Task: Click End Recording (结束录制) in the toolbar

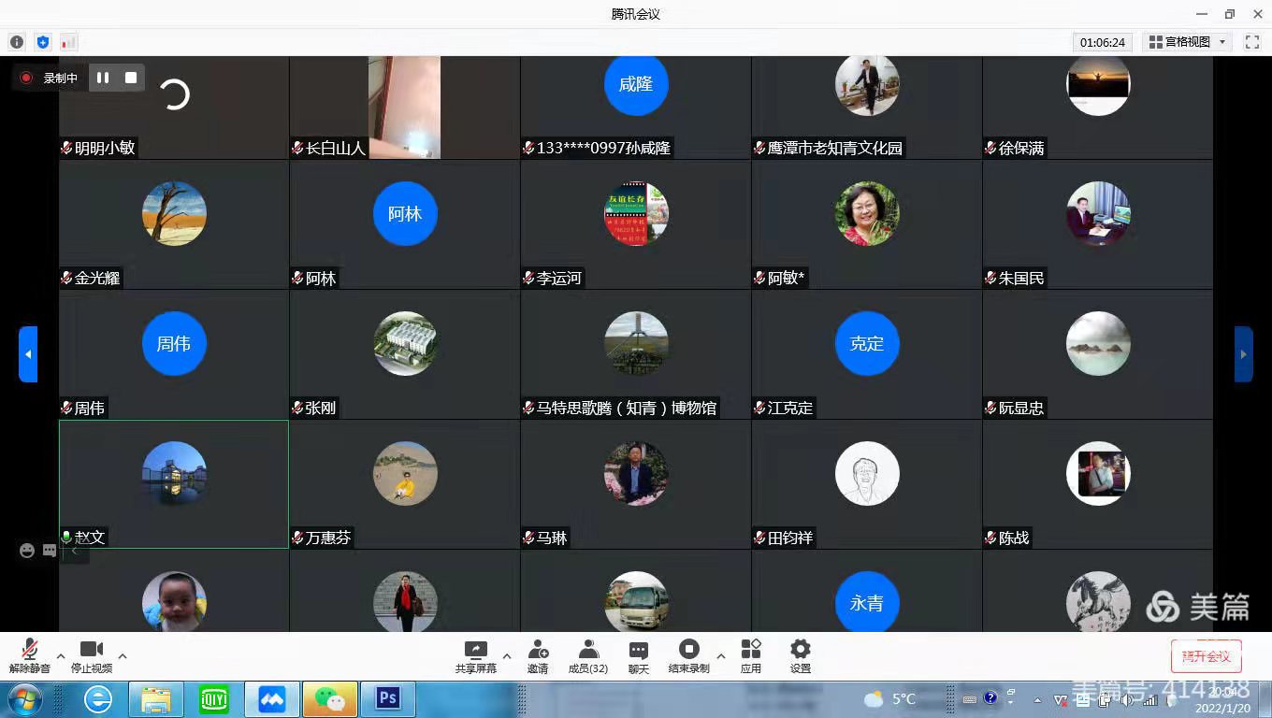Action: click(688, 655)
